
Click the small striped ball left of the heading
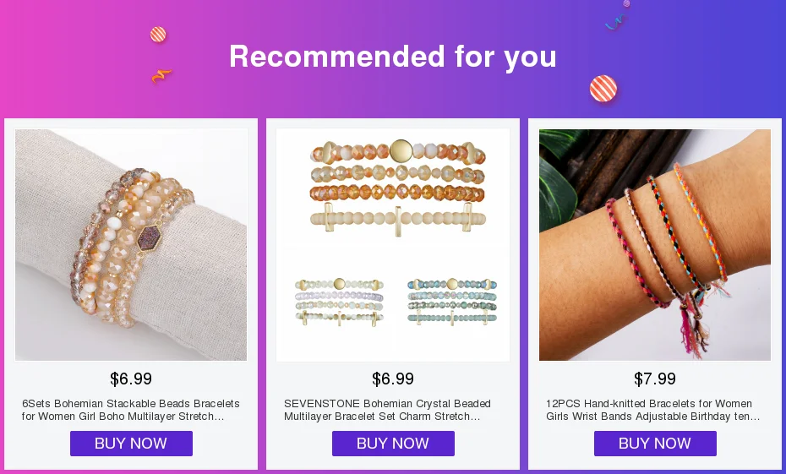pos(158,35)
